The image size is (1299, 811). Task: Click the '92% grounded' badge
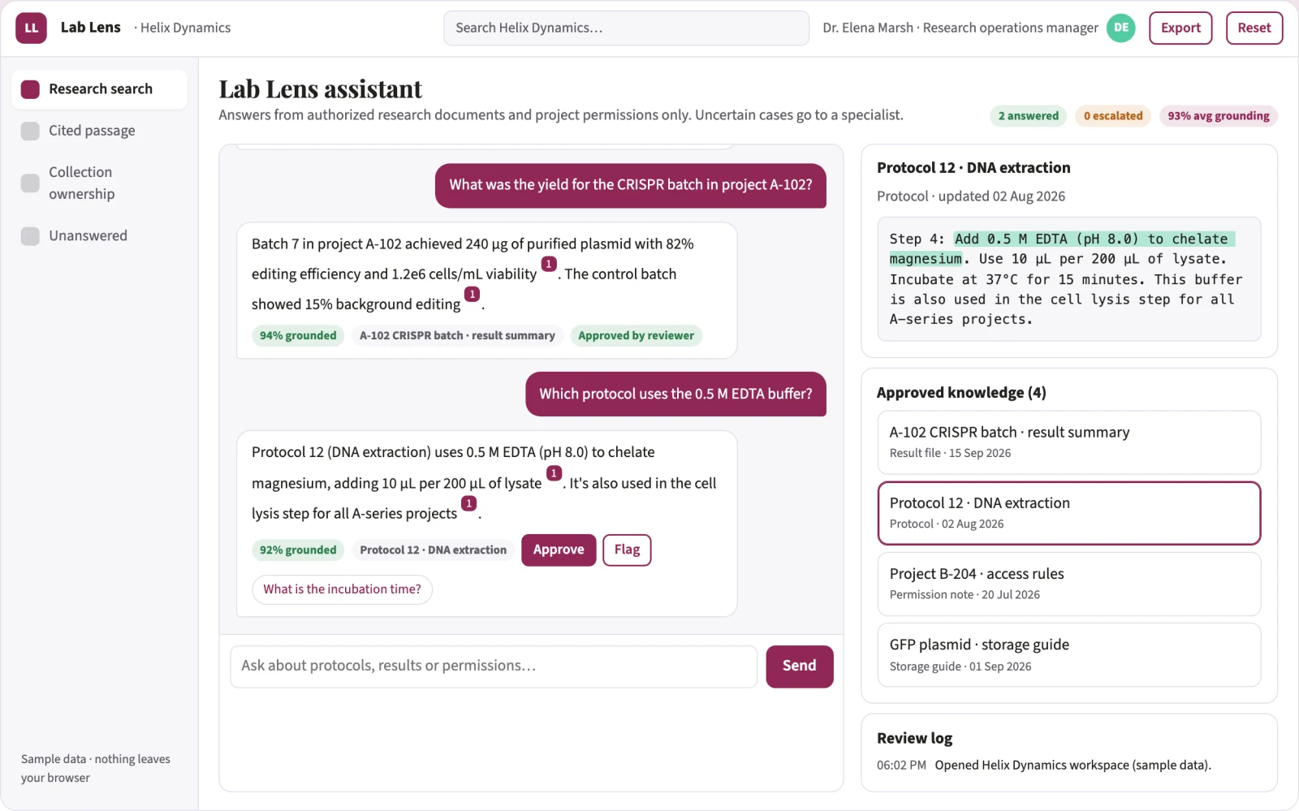298,550
